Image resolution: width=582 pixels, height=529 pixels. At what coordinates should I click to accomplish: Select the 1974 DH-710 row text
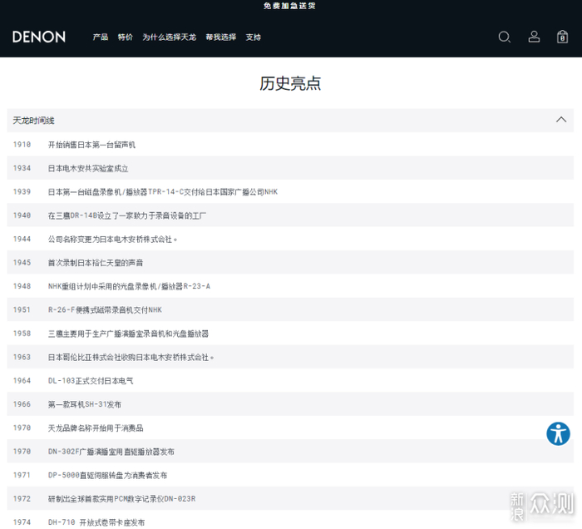96,522
